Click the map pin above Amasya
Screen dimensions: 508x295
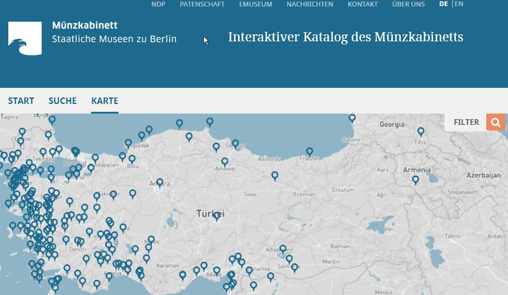[x=225, y=162]
